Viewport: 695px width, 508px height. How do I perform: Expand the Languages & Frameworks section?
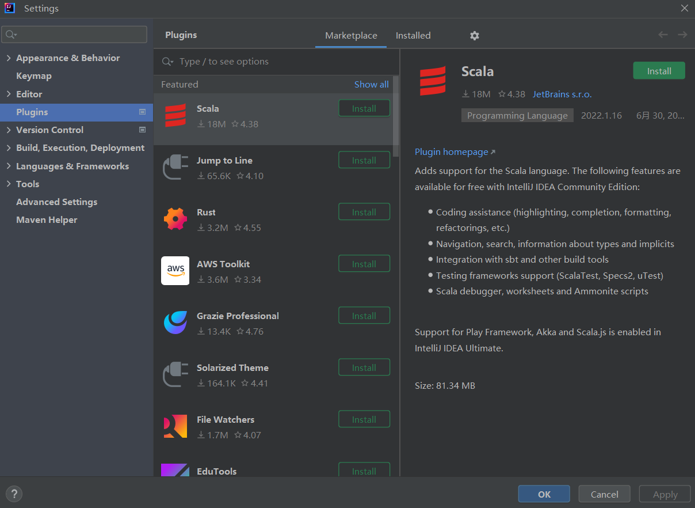(9, 166)
